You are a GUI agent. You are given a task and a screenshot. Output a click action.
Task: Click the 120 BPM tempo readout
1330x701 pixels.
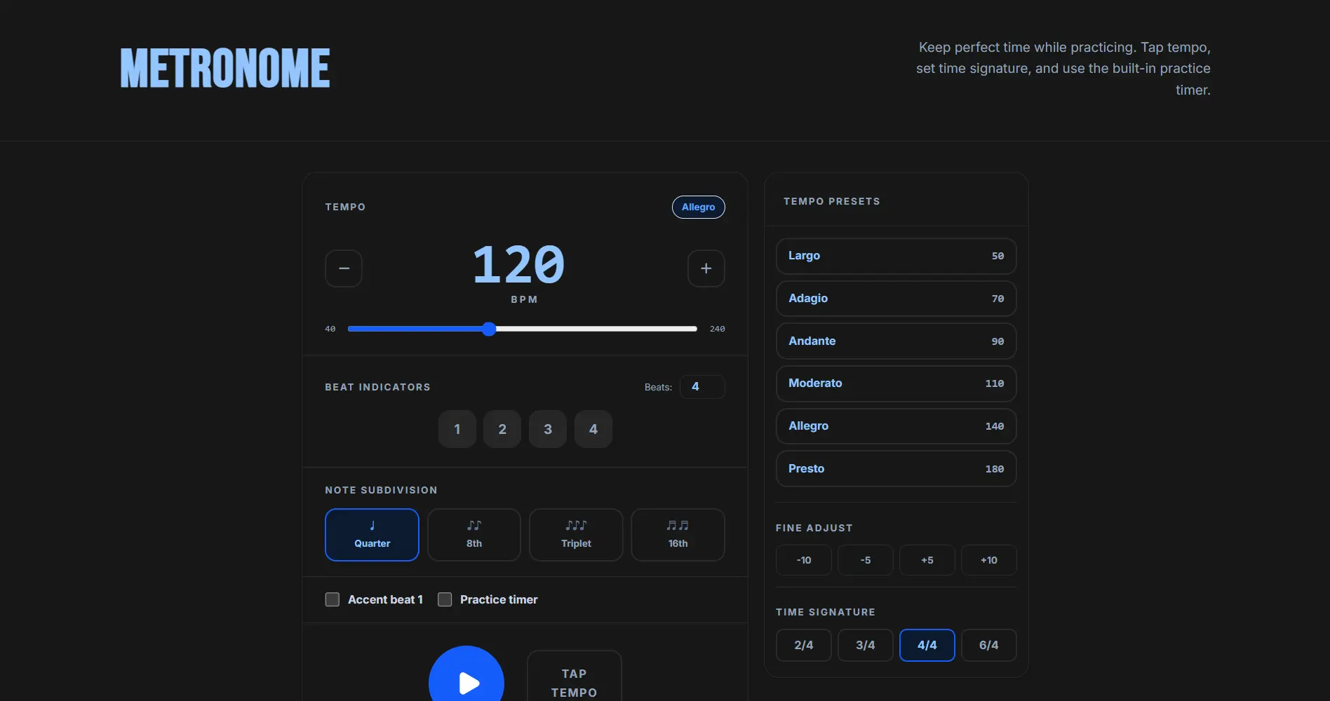tap(519, 265)
